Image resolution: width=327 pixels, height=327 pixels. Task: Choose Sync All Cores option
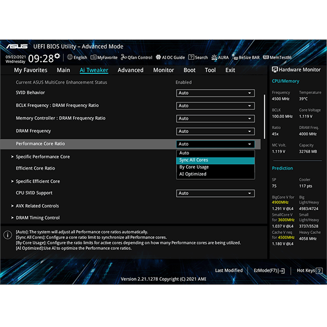click(215, 160)
